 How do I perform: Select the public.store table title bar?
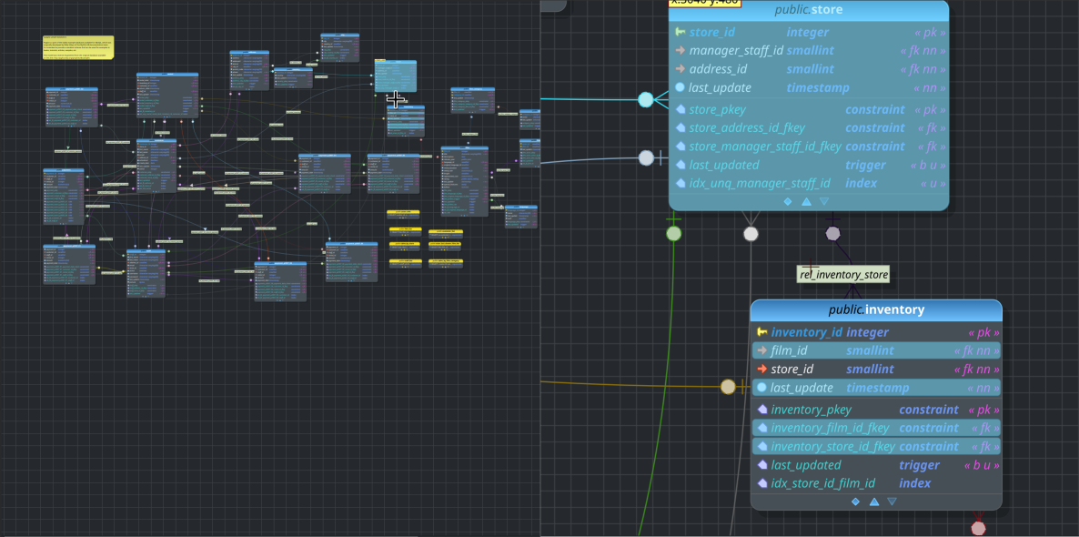tap(808, 10)
